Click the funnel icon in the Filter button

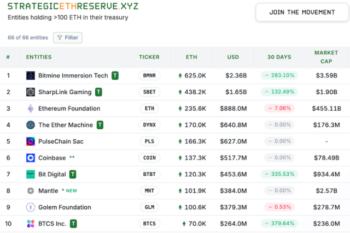[x=60, y=38]
